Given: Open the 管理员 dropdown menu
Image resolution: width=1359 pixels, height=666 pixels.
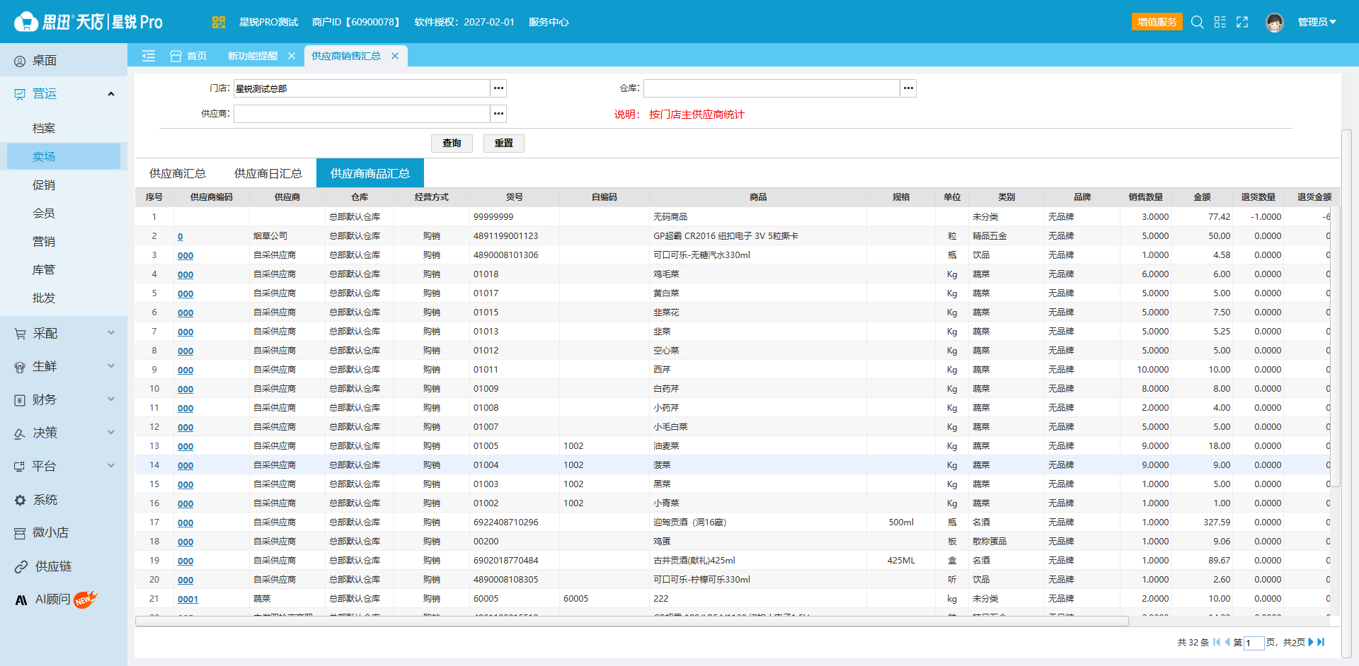Looking at the screenshot, I should point(1317,22).
